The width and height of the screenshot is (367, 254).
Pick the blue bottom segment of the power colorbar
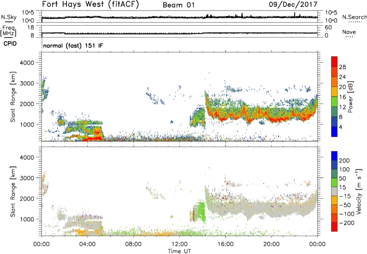point(334,132)
